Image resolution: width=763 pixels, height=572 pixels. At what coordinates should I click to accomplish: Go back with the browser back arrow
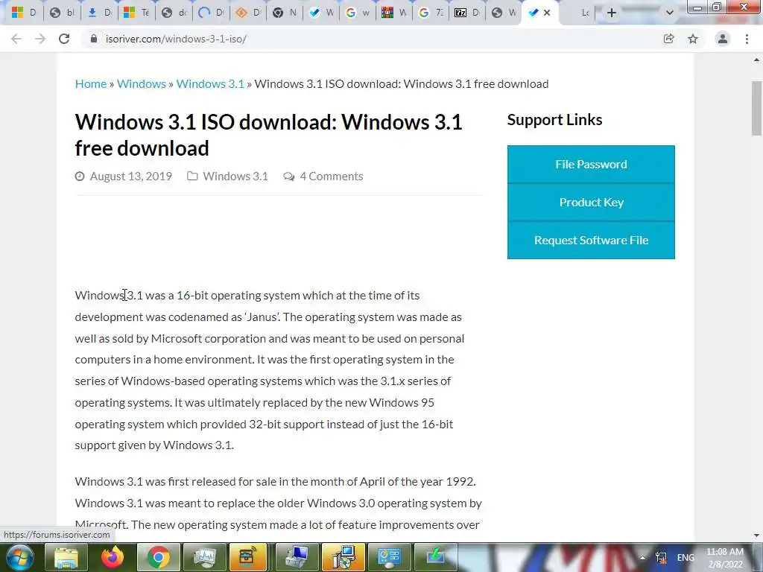[16, 39]
